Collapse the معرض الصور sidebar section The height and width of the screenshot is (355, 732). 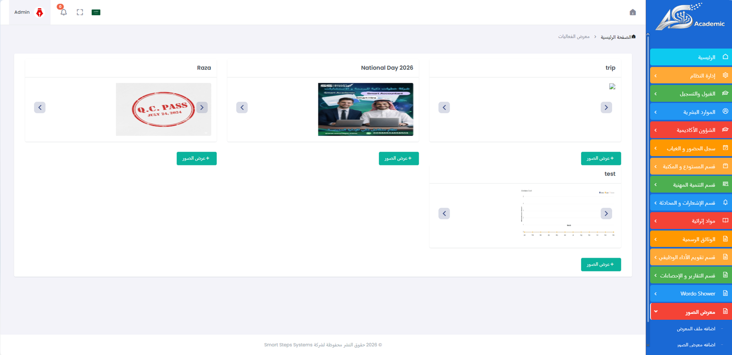pos(691,312)
